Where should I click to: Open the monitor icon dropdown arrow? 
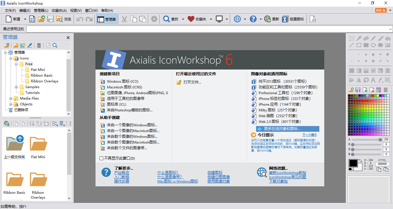point(227,19)
